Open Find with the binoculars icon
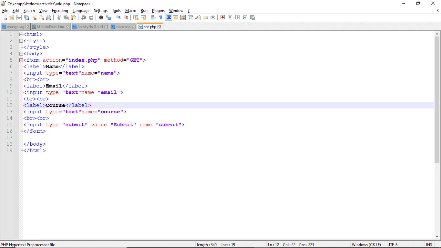 pos(101,17)
